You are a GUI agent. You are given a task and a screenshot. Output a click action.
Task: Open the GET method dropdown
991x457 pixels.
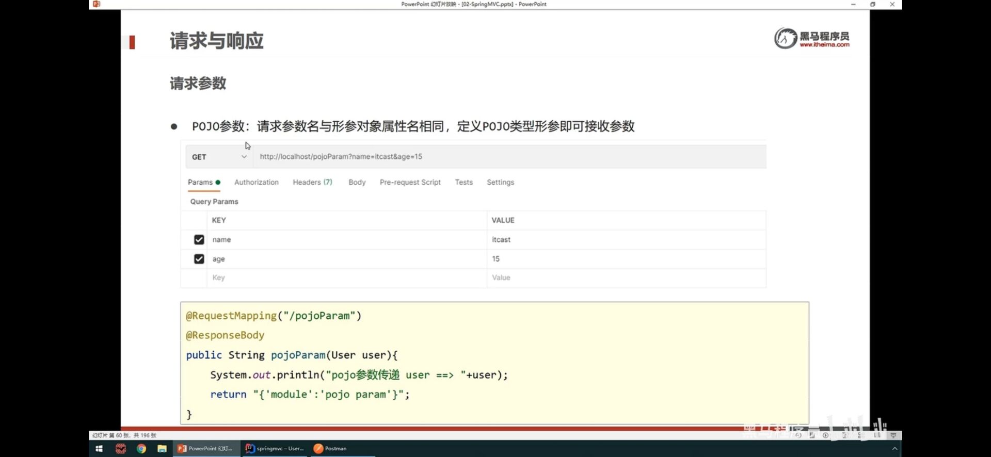tap(219, 157)
